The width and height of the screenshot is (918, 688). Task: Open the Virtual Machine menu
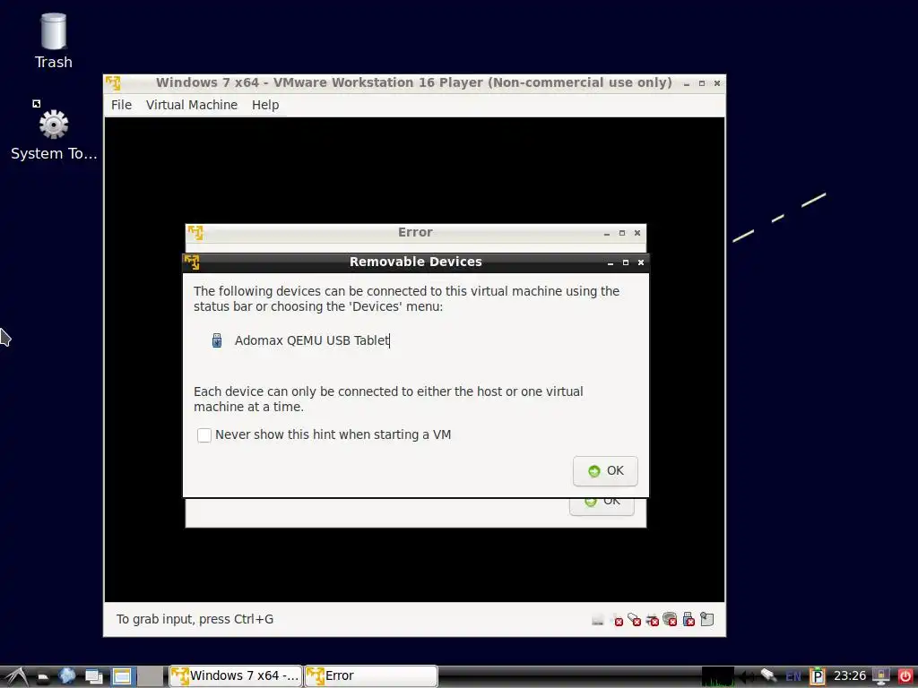coord(192,106)
